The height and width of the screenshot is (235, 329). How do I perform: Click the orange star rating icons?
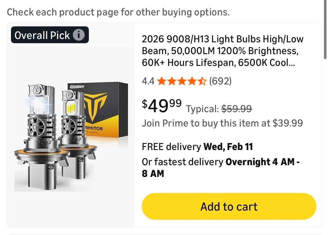182,81
